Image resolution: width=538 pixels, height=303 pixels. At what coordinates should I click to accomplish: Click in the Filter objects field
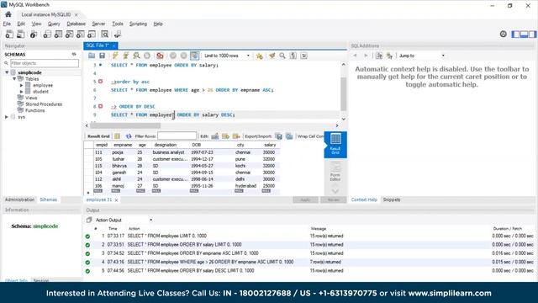point(45,63)
